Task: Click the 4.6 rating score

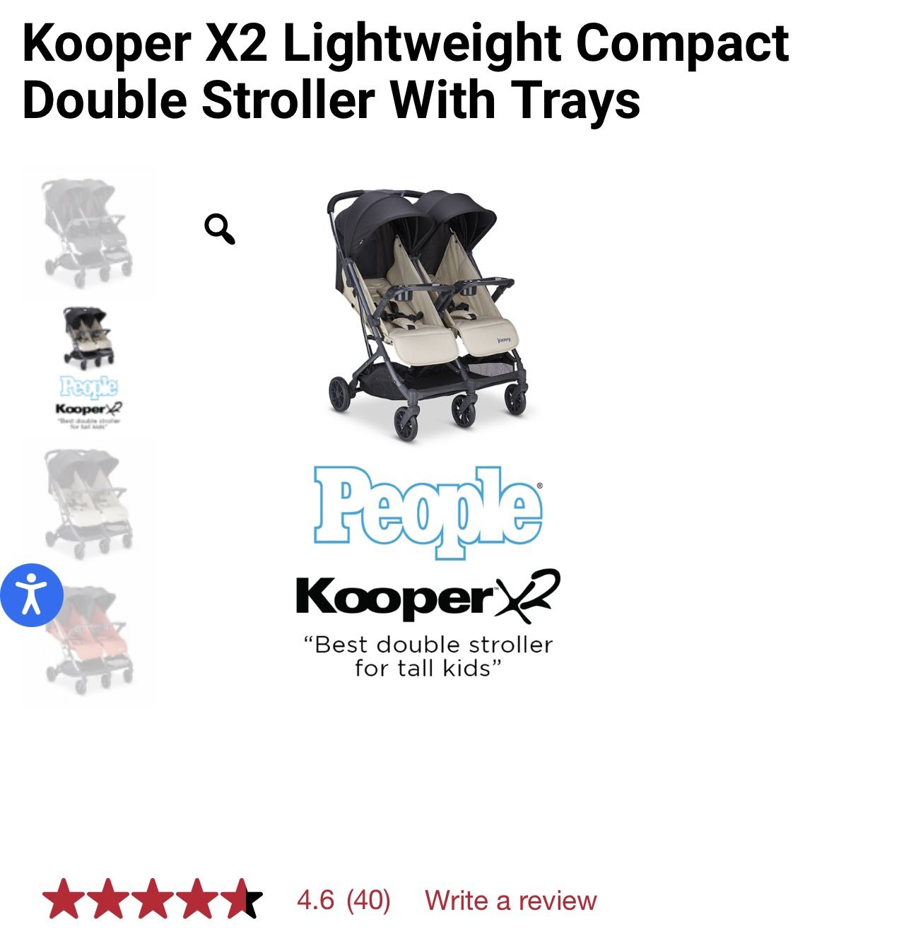Action: tap(315, 900)
